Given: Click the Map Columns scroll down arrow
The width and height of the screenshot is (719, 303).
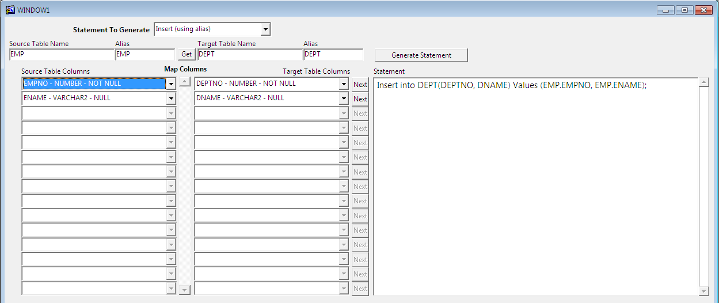Looking at the screenshot, I should 184,290.
